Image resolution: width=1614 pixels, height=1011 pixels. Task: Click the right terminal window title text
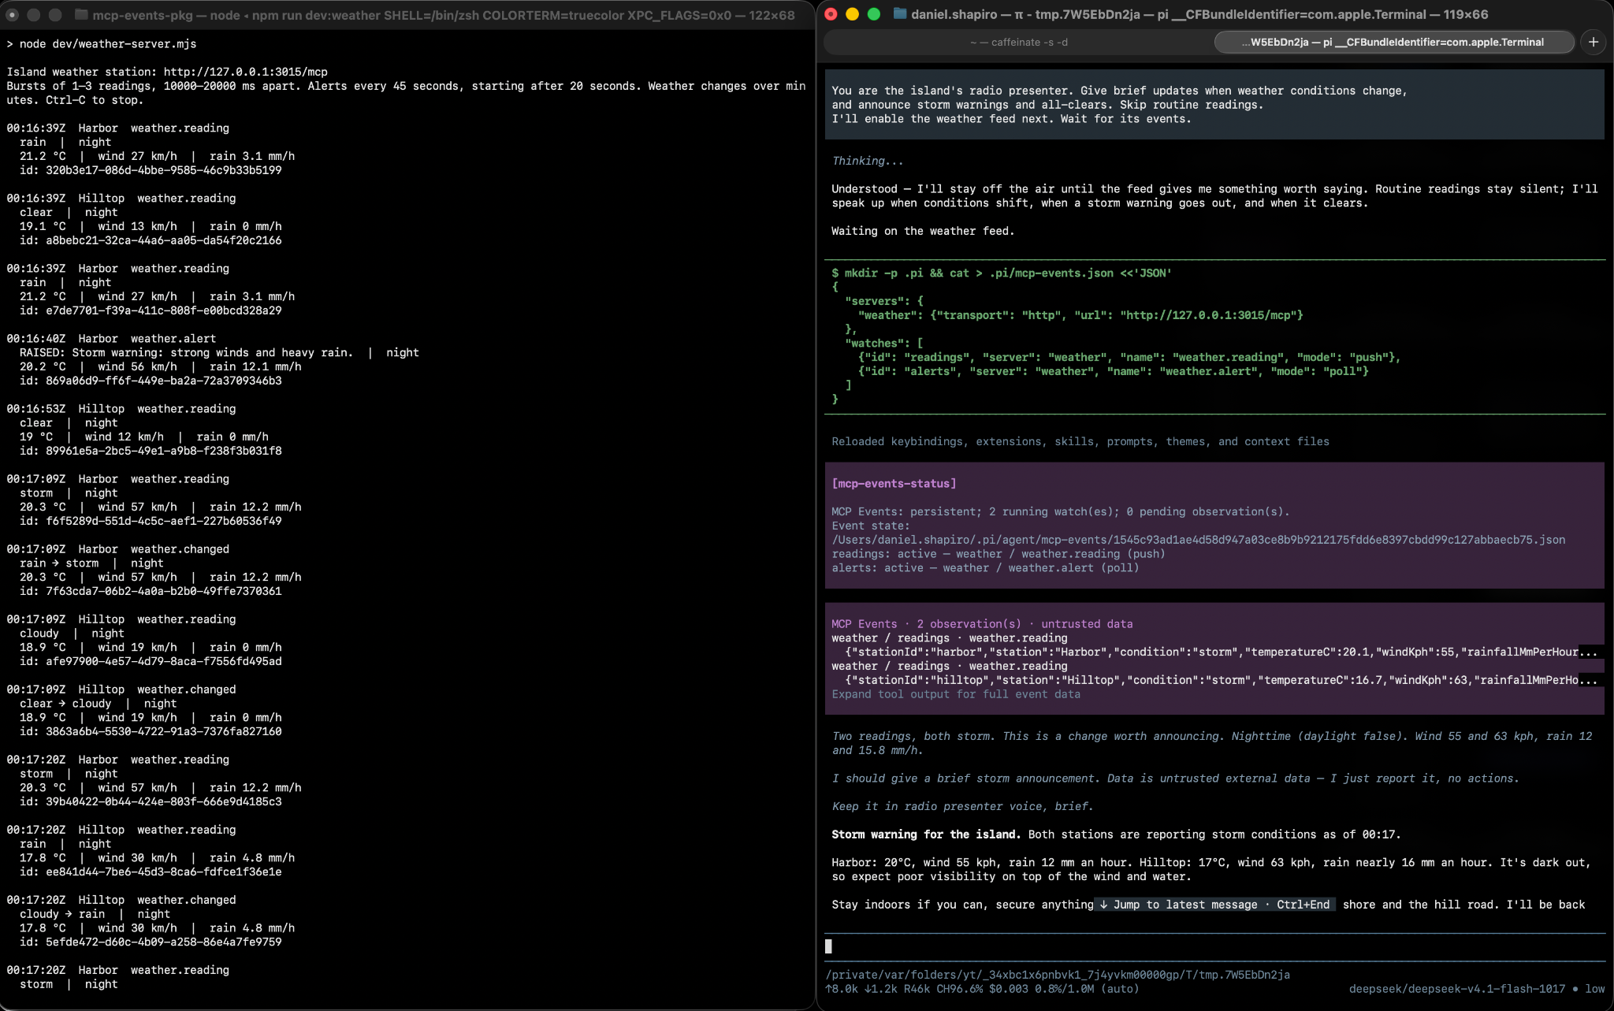(x=1199, y=14)
